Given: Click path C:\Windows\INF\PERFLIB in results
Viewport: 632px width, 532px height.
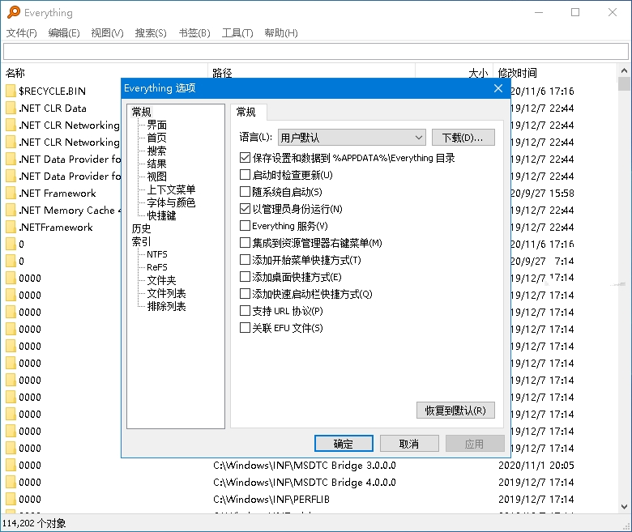Looking at the screenshot, I should point(271,500).
